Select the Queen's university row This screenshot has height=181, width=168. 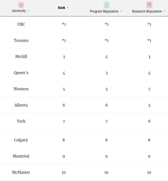click(21, 73)
